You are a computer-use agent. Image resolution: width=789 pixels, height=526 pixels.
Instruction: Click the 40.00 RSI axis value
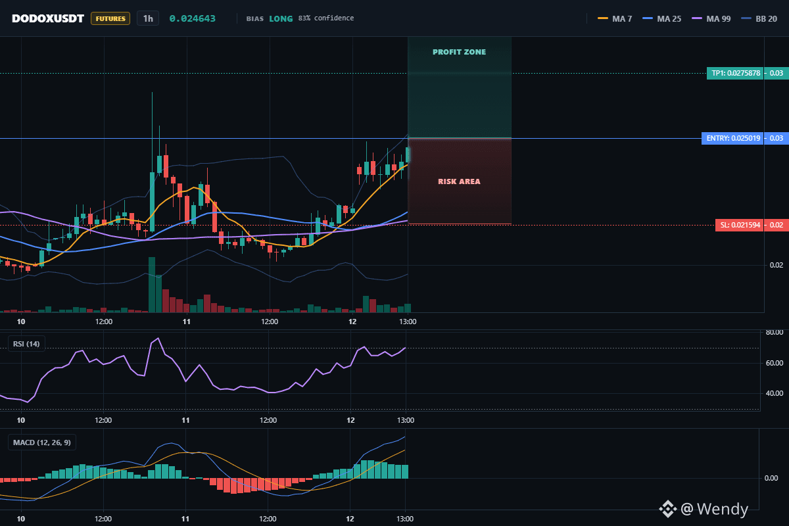[x=774, y=393]
